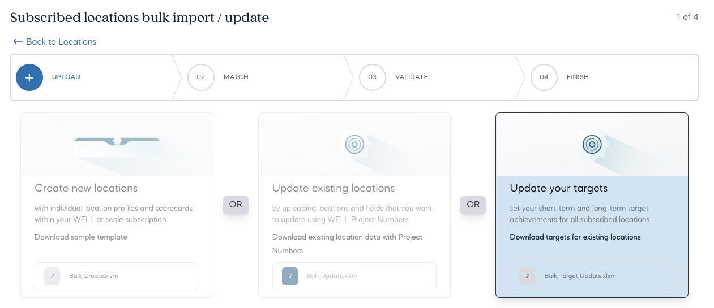Open the UPLOAD step tab
714x308 pixels.
[66, 77]
